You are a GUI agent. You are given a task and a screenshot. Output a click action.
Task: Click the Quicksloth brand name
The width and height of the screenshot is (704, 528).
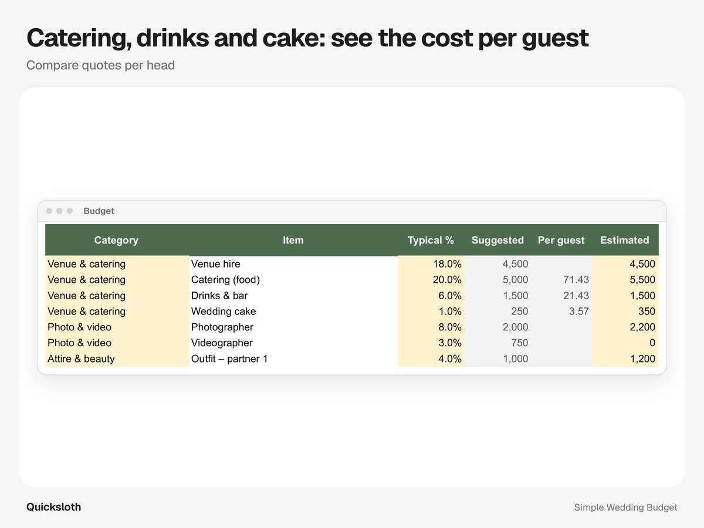point(54,507)
